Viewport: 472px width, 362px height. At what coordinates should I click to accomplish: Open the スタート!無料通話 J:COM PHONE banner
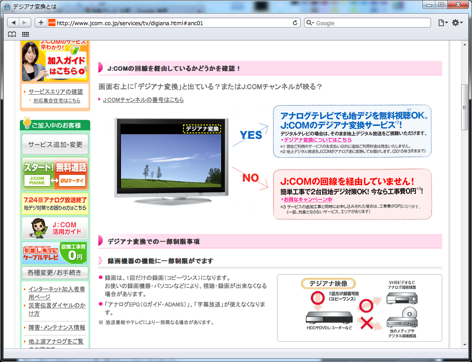click(55, 174)
